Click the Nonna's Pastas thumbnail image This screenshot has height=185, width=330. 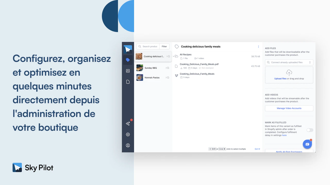click(x=140, y=78)
